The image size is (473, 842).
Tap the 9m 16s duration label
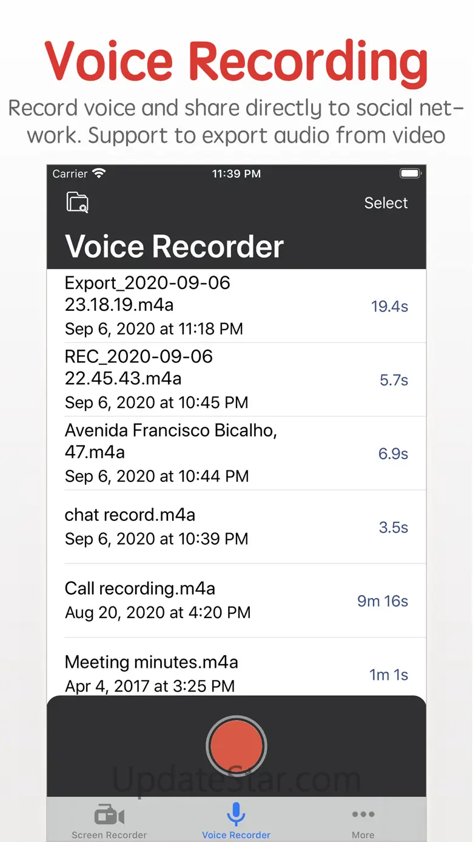pos(383,601)
